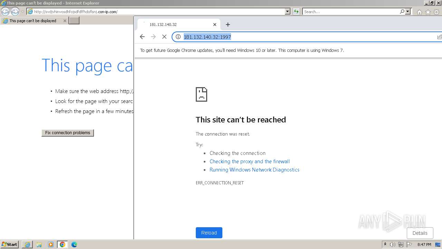Open the IE Tools gear menu

(436, 12)
